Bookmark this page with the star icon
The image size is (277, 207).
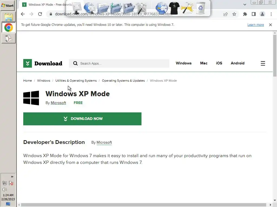point(234,14)
